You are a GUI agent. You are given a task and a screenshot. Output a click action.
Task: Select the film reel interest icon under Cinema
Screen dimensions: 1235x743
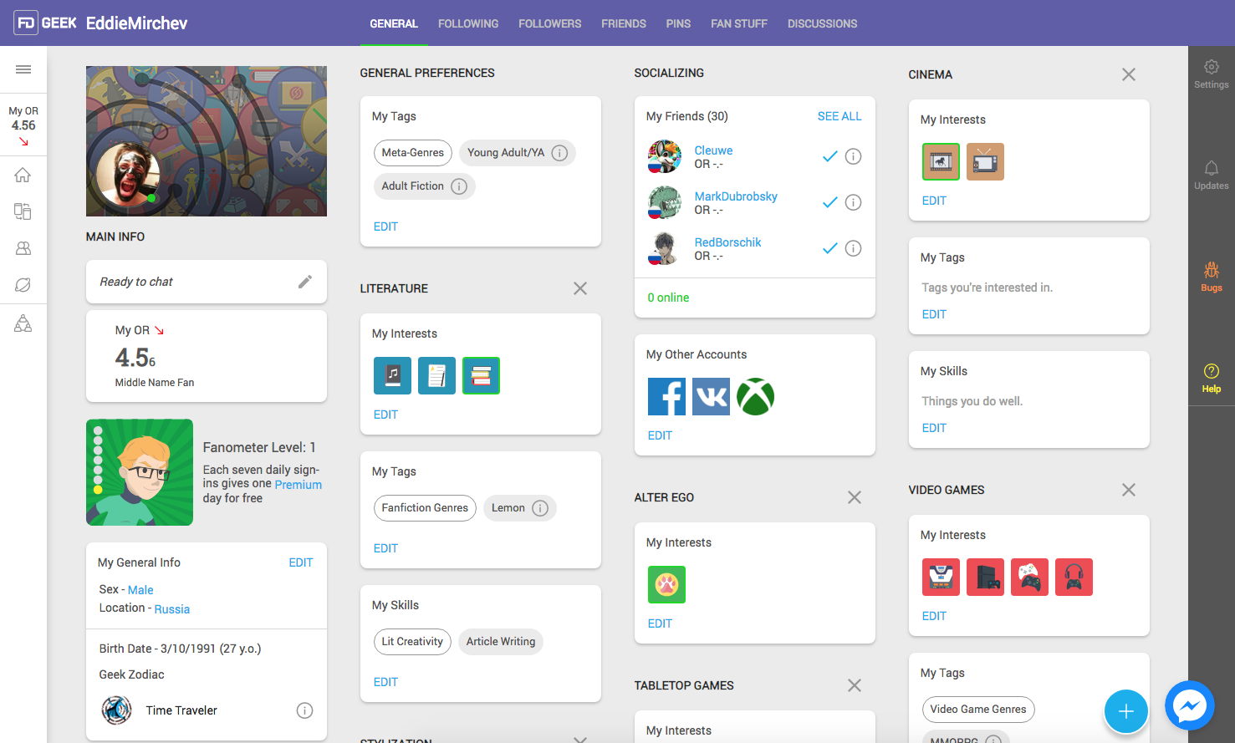[941, 161]
